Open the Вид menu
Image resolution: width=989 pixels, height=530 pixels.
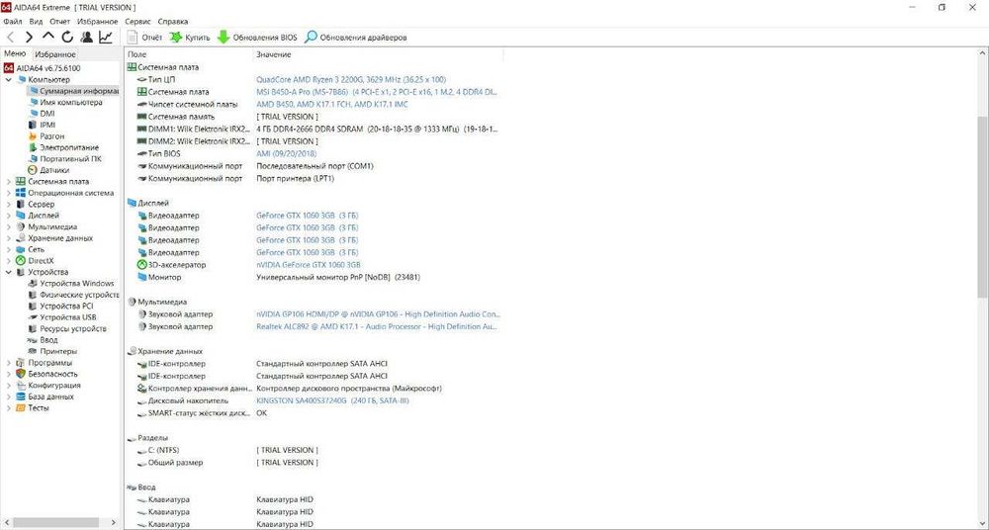[36, 22]
